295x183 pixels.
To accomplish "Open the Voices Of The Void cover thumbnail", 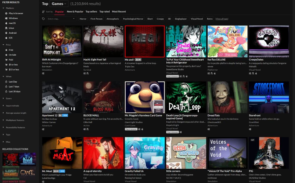I will click(x=227, y=153).
